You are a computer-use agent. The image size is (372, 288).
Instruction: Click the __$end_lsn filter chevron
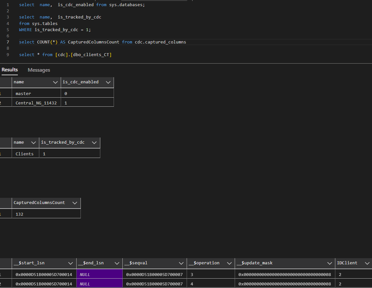(x=117, y=263)
